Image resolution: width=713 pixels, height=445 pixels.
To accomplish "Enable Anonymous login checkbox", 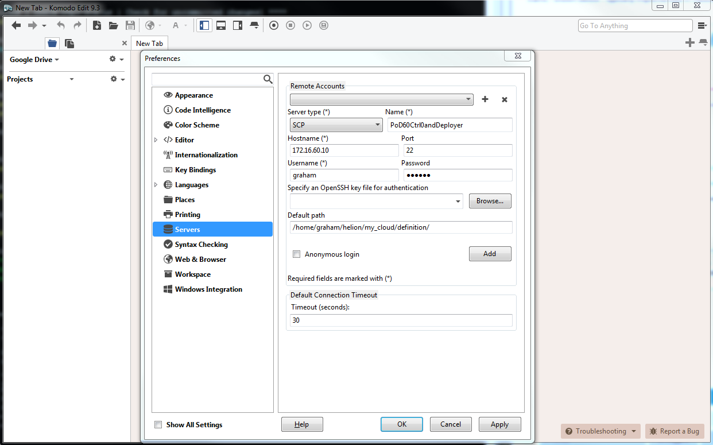I will (297, 254).
